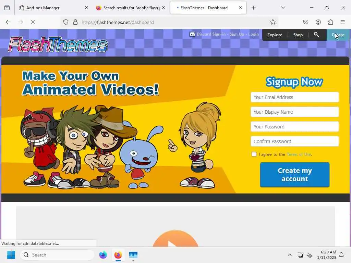
Task: Click the FlashThemes logo
Action: click(58, 45)
